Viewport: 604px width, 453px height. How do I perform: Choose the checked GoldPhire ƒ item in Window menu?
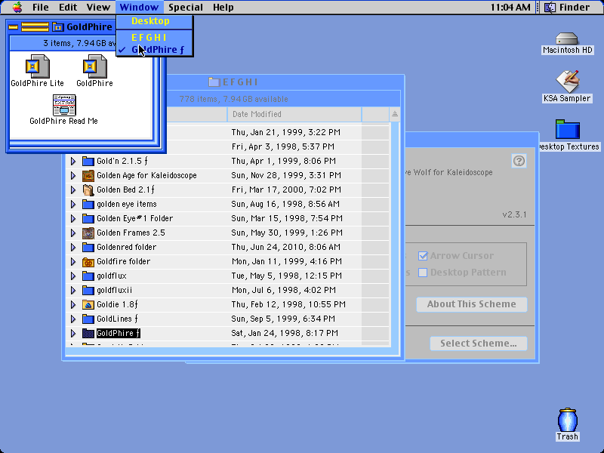coord(155,50)
